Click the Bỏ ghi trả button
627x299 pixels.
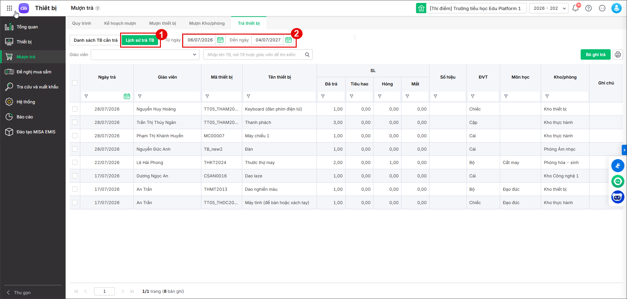[x=596, y=54]
